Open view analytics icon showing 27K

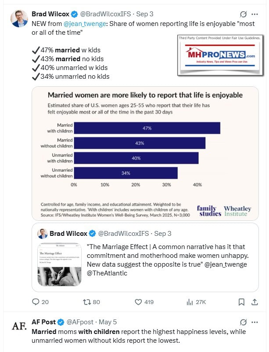pyautogui.click(x=190, y=302)
